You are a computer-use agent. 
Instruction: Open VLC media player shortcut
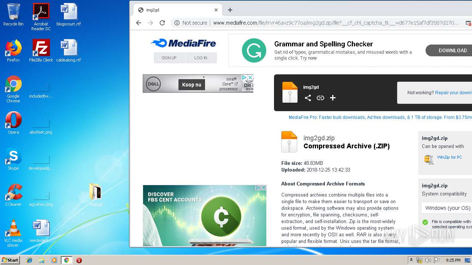[x=13, y=233]
